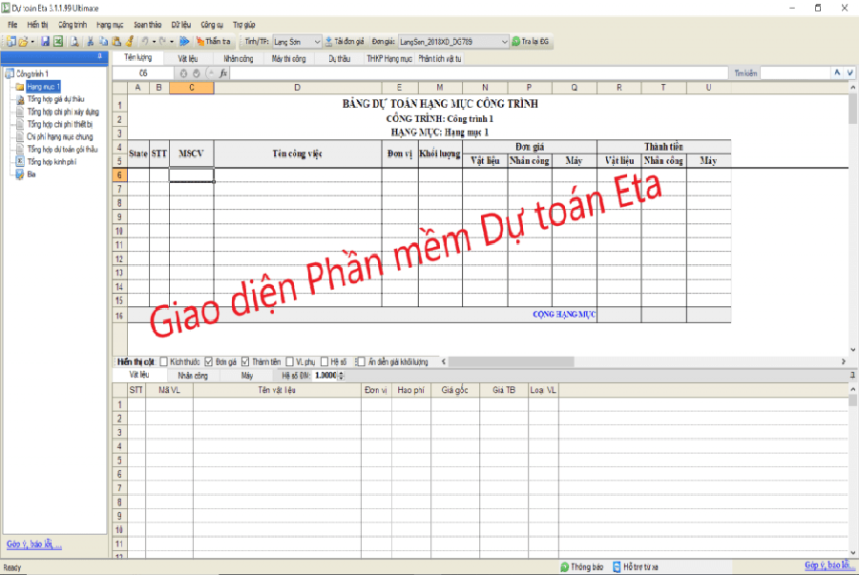Open the Công cụ menu
This screenshot has height=575, width=859.
click(212, 25)
